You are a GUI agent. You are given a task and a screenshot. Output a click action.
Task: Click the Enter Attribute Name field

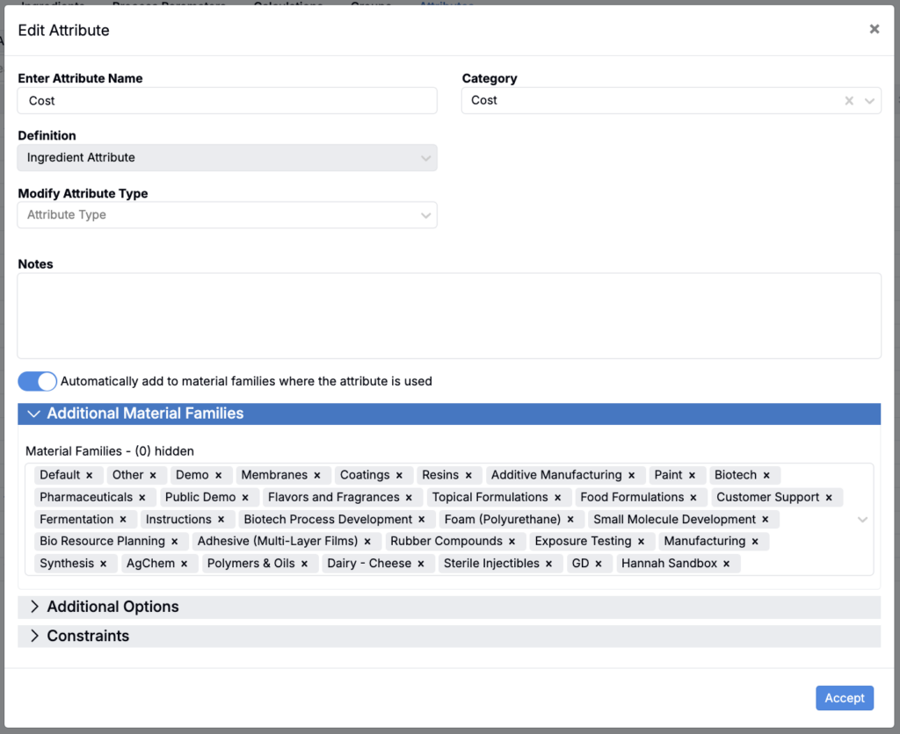click(x=228, y=101)
